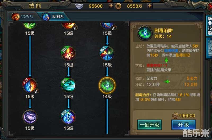Switch to the 天羽系 tab
This screenshot has width=212, height=140.
(x=54, y=17)
